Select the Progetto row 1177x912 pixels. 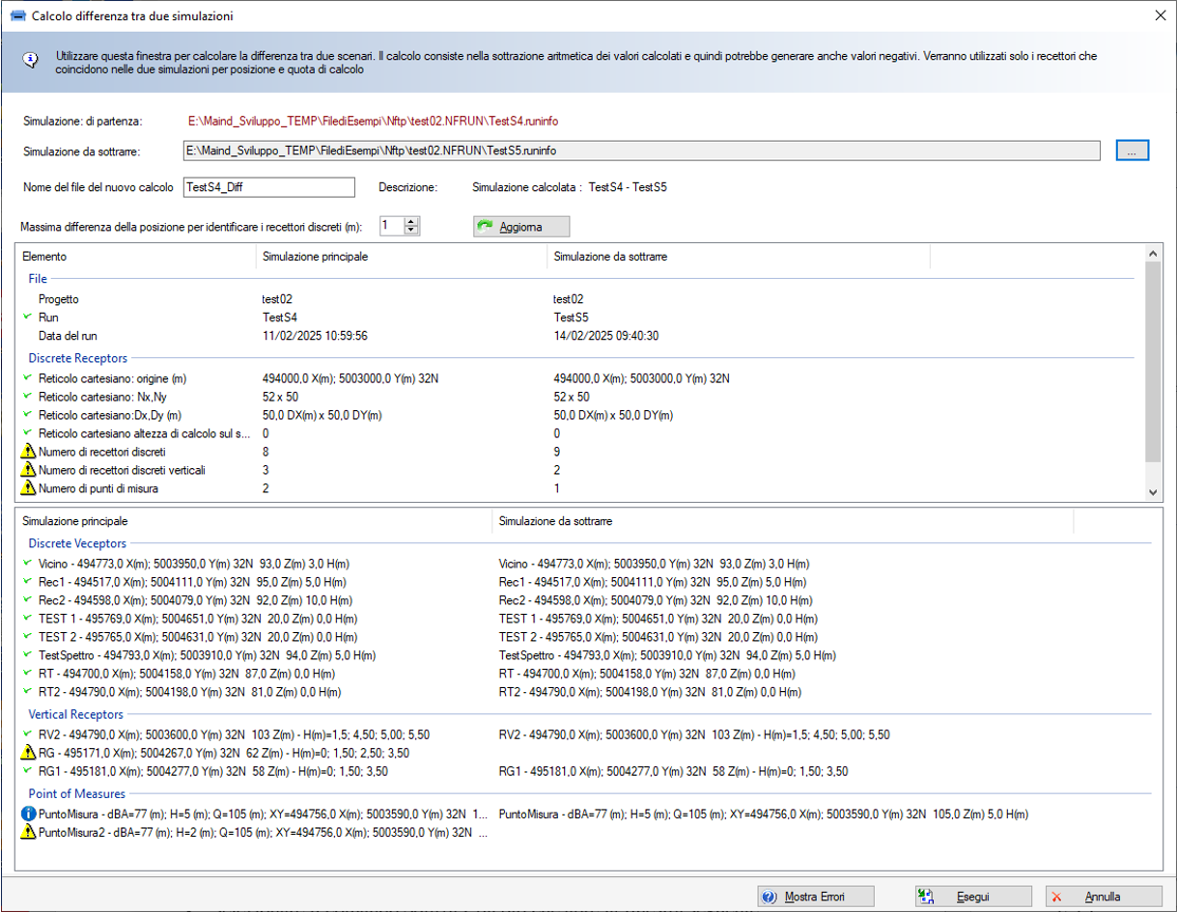click(579, 299)
